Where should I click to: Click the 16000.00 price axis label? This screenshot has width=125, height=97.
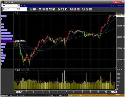(x=121, y=60)
